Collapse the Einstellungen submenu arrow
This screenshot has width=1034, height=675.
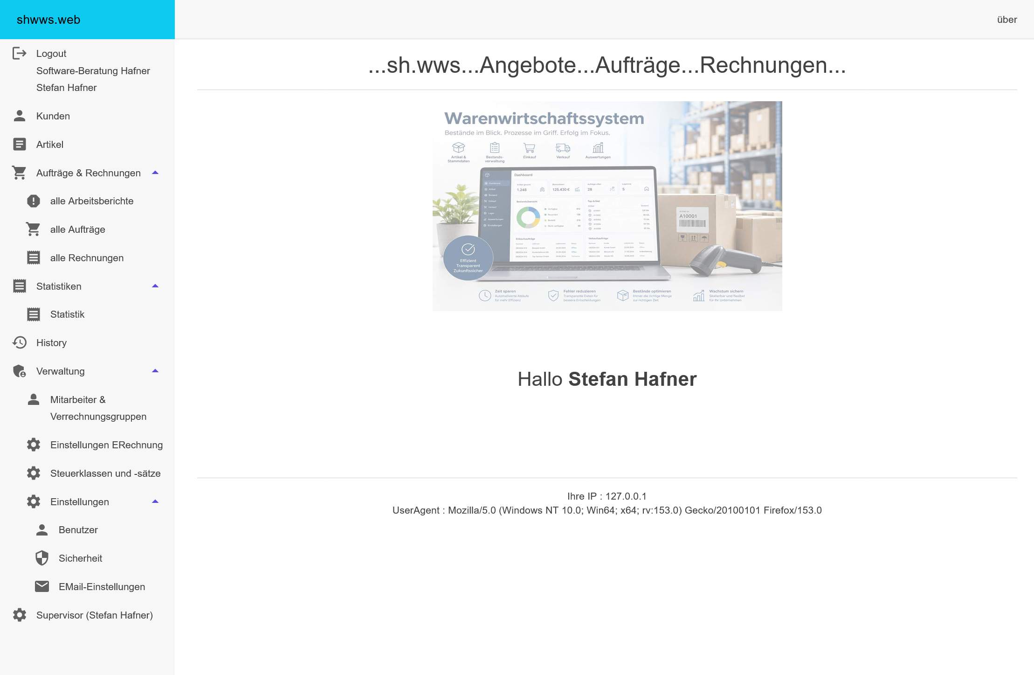click(x=155, y=501)
